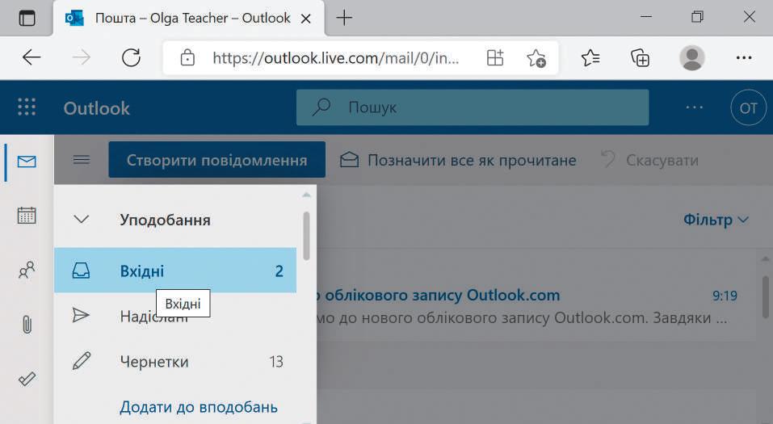The image size is (773, 424).
Task: Open the Files paperclip icon
Action: coord(27,325)
